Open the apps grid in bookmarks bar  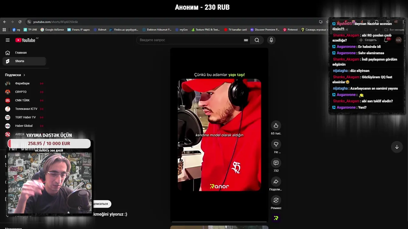pos(4,30)
